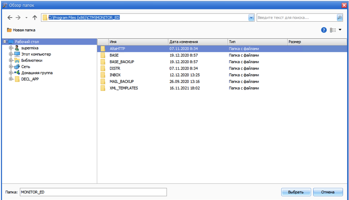349x200 pixels.
Task: Click the Папка name input field
Action: [93, 192]
